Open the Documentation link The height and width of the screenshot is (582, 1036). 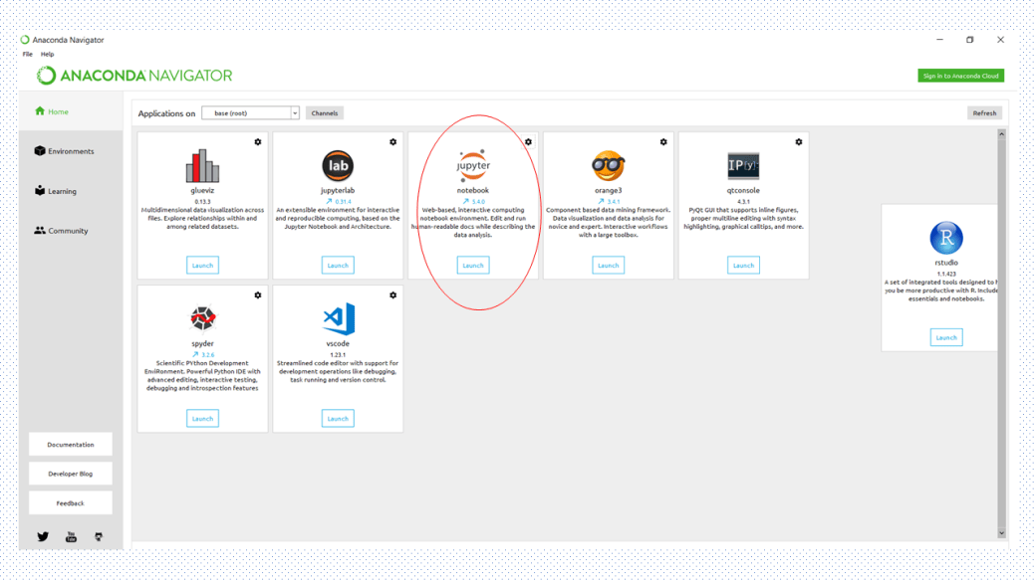[71, 445]
